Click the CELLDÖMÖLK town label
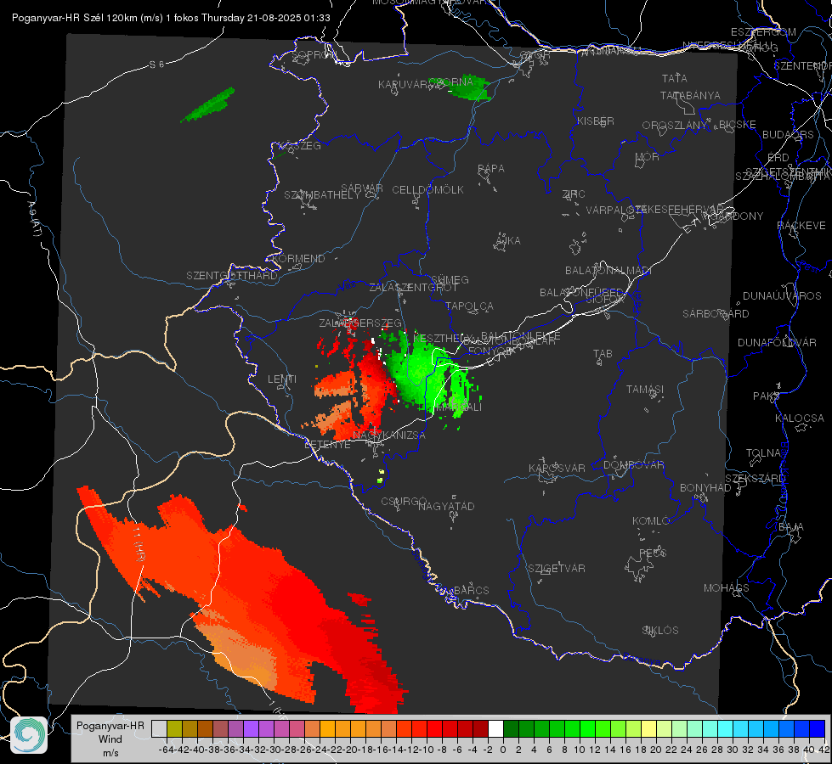 point(428,190)
